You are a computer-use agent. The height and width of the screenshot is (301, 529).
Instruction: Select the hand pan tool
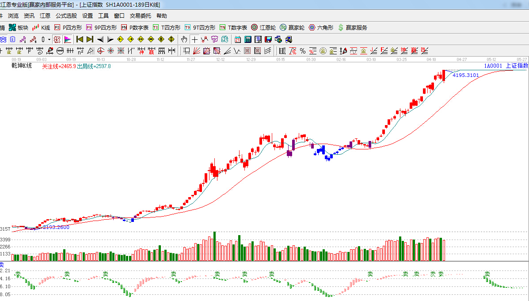click(184, 39)
